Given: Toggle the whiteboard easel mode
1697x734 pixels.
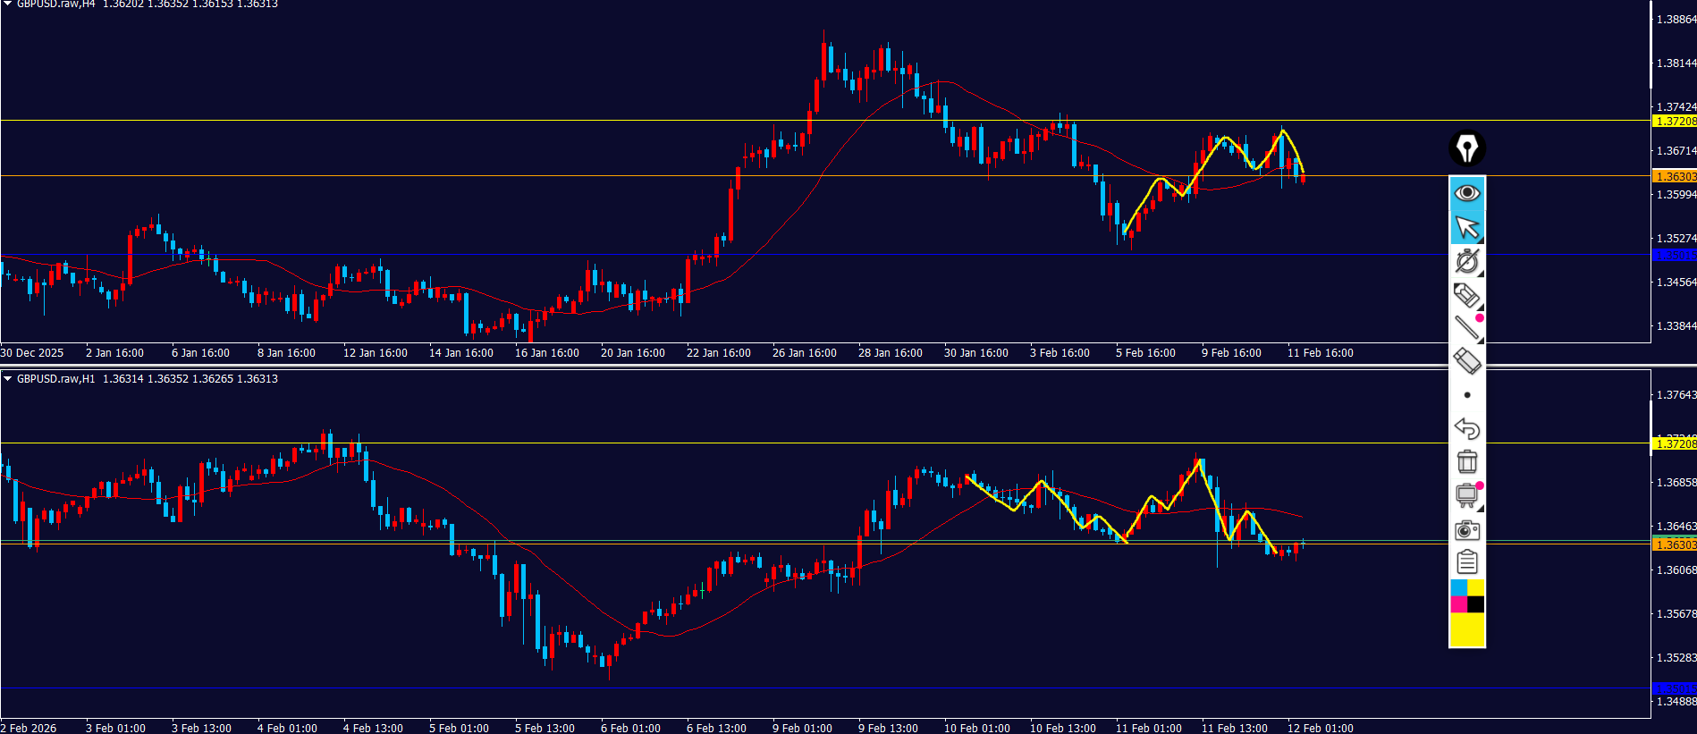Looking at the screenshot, I should click(1466, 495).
